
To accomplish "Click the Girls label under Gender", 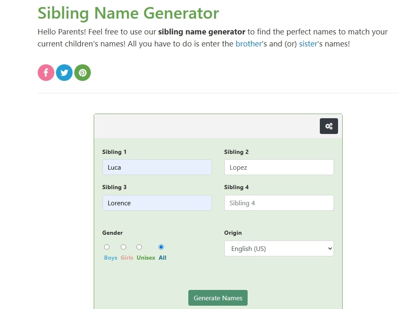I will coord(127,258).
